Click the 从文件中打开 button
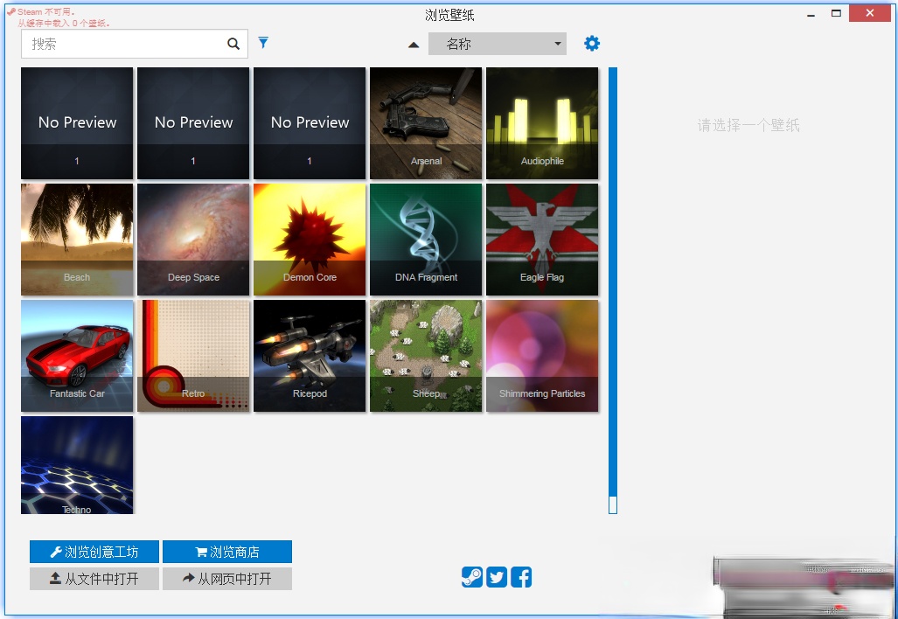 pyautogui.click(x=94, y=579)
